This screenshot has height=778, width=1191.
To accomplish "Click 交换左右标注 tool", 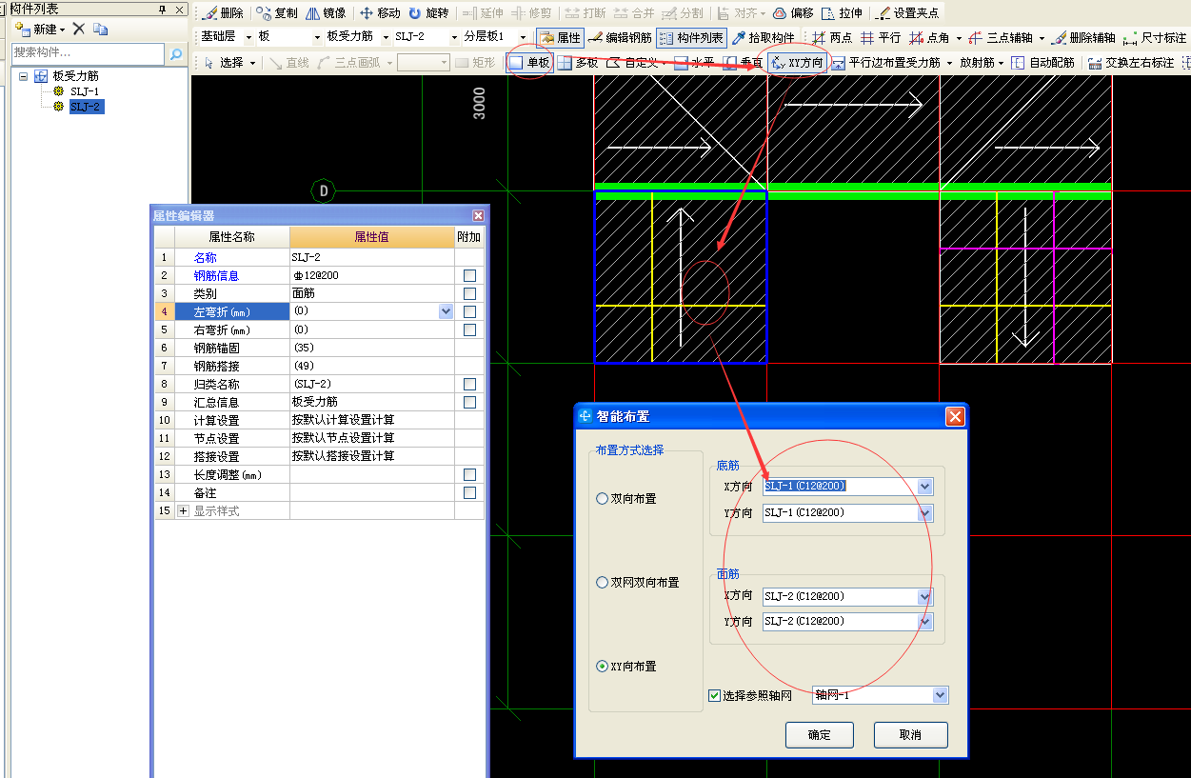I will click(1131, 63).
